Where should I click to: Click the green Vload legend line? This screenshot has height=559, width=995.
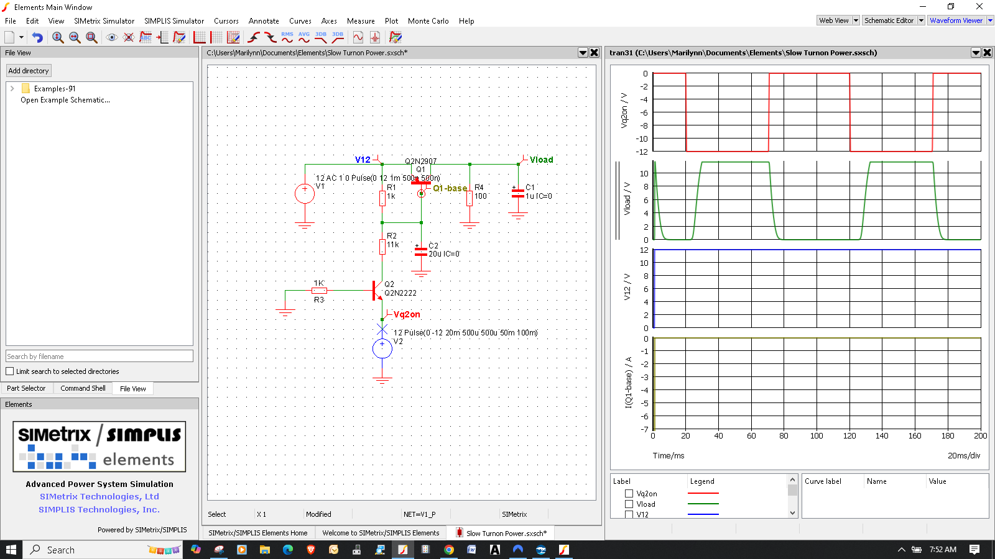click(703, 504)
